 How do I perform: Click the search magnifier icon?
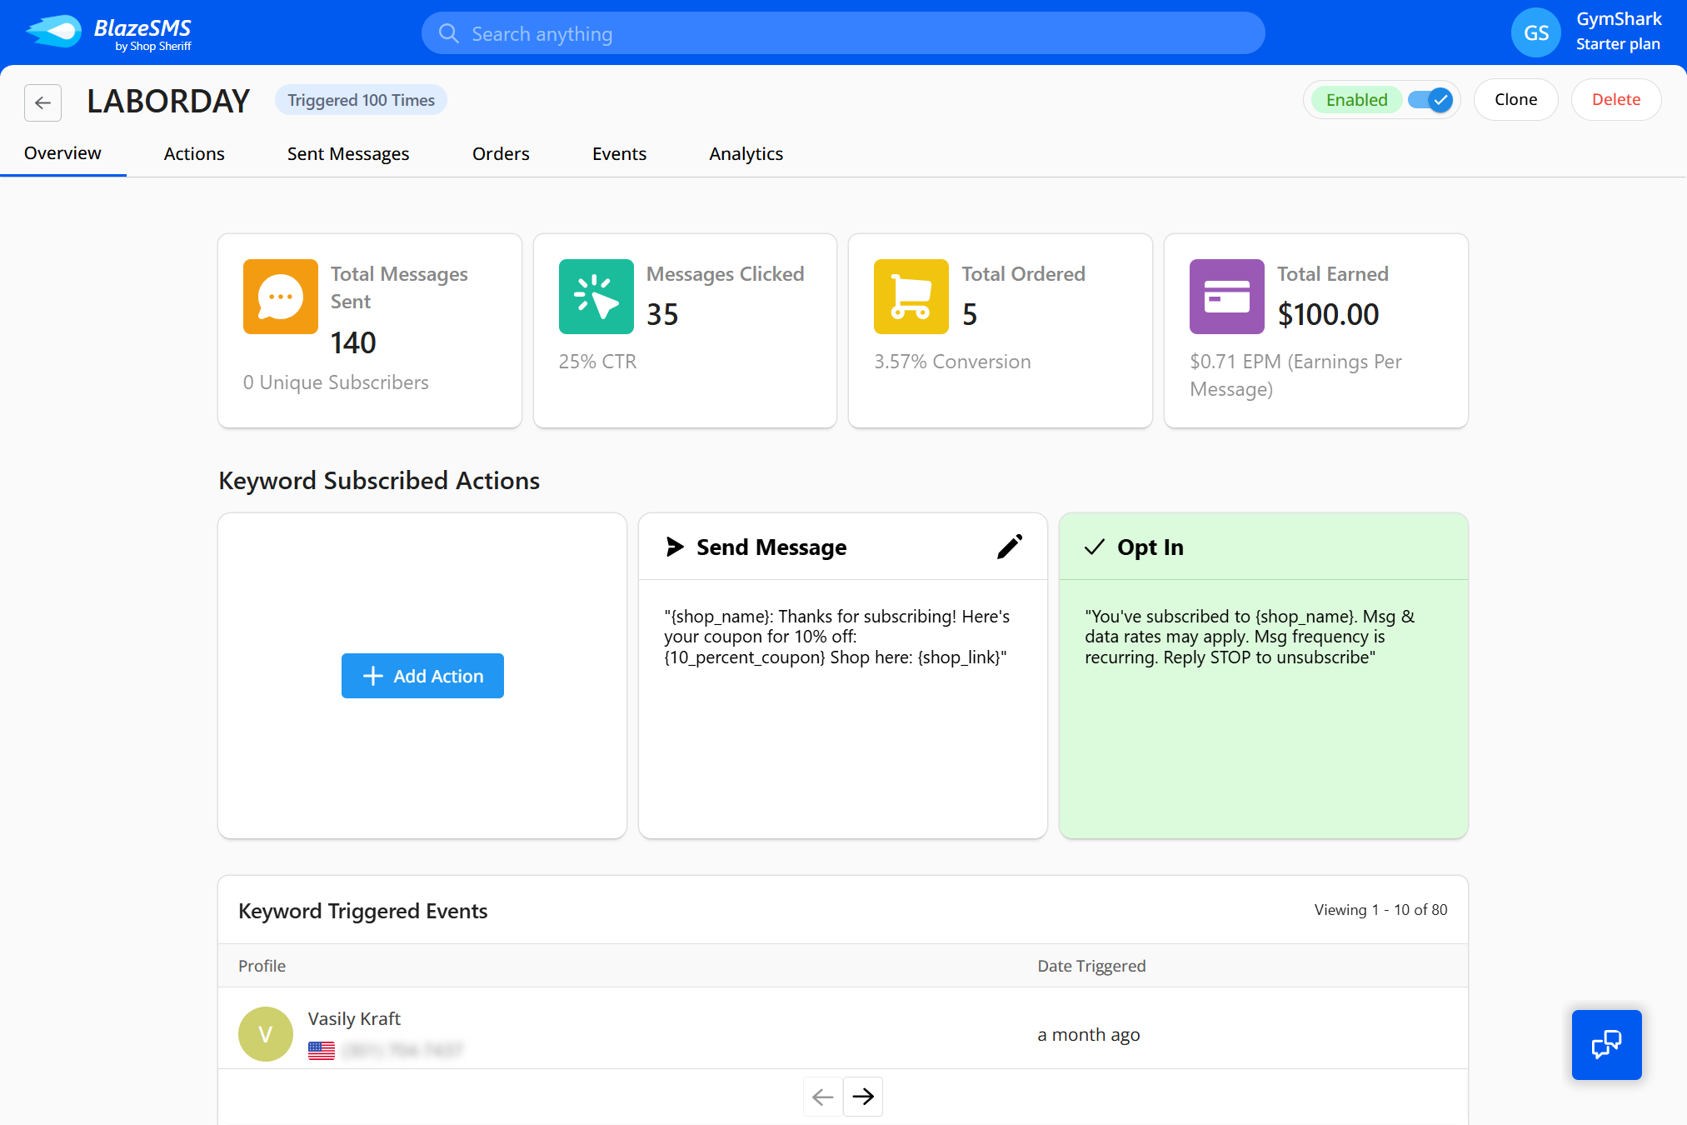(449, 33)
